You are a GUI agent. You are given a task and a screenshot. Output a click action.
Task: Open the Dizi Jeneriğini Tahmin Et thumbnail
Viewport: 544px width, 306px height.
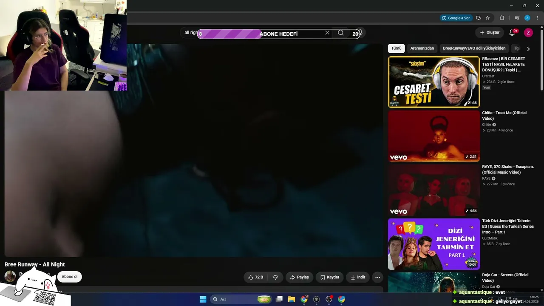[x=433, y=244]
